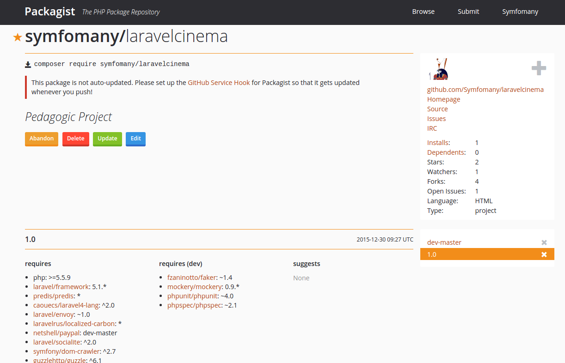This screenshot has height=363, width=565.
Task: Open the Browse menu
Action: pos(424,12)
